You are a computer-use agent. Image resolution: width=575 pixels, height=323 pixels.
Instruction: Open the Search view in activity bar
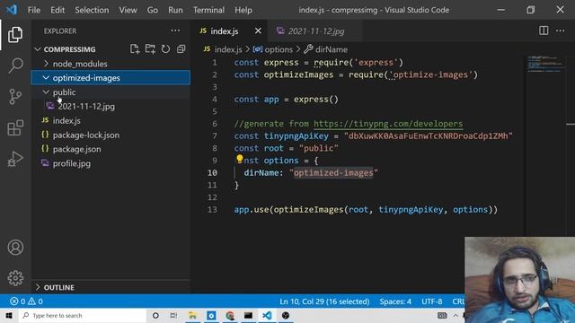point(15,65)
